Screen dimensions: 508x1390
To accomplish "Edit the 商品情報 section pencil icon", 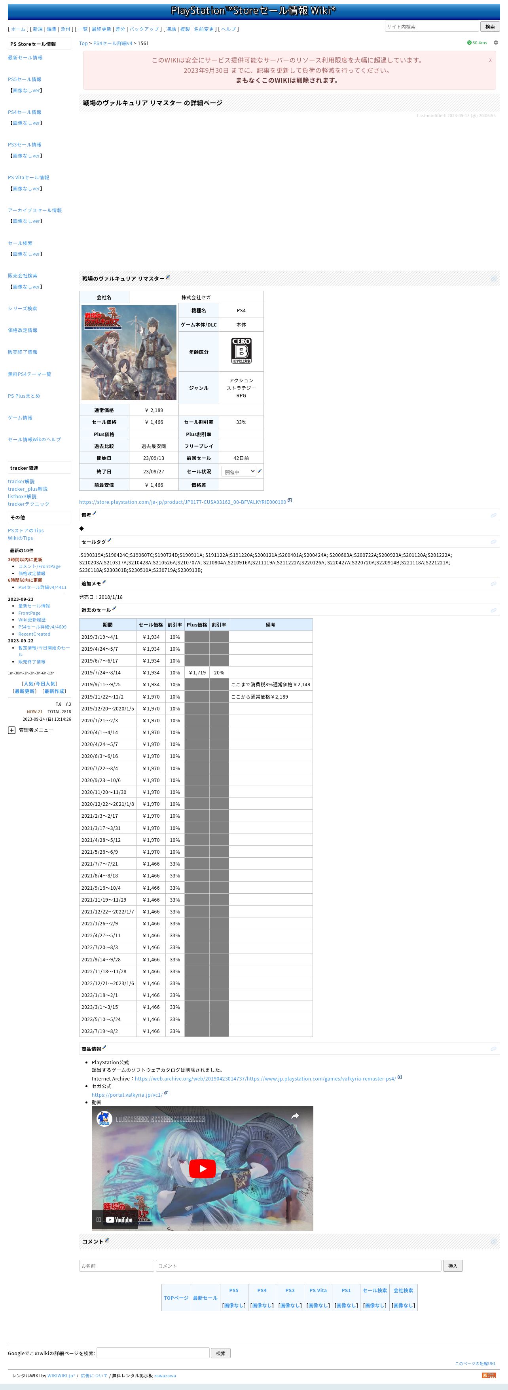I will coord(104,1047).
